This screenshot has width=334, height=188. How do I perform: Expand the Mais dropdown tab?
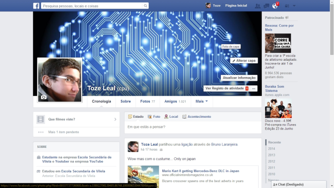click(202, 102)
